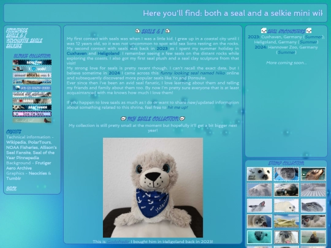The image size is (331, 248).
Task: Click the Cuxhaven link in the paragraph
Action: click(x=77, y=53)
